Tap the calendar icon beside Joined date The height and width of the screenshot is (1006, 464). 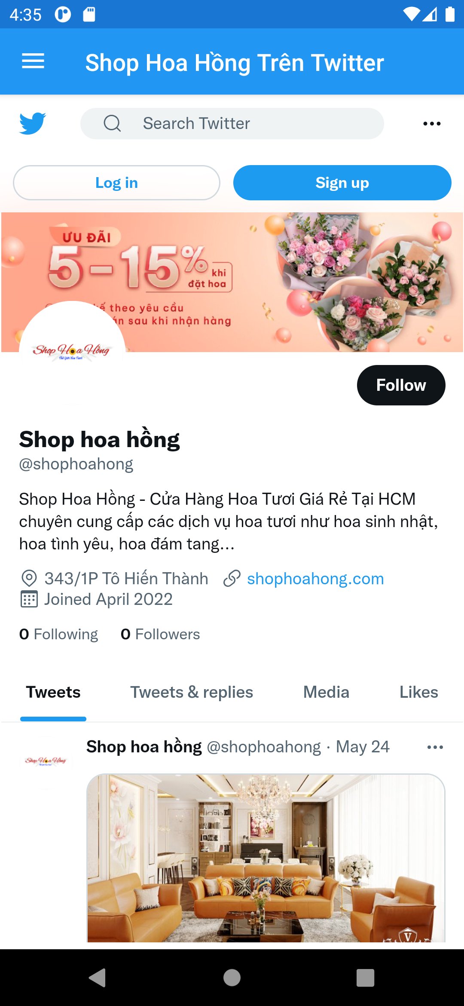point(29,599)
